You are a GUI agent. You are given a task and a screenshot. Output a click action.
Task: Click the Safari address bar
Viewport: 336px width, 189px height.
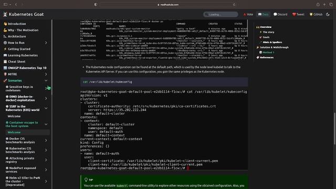point(168,5)
